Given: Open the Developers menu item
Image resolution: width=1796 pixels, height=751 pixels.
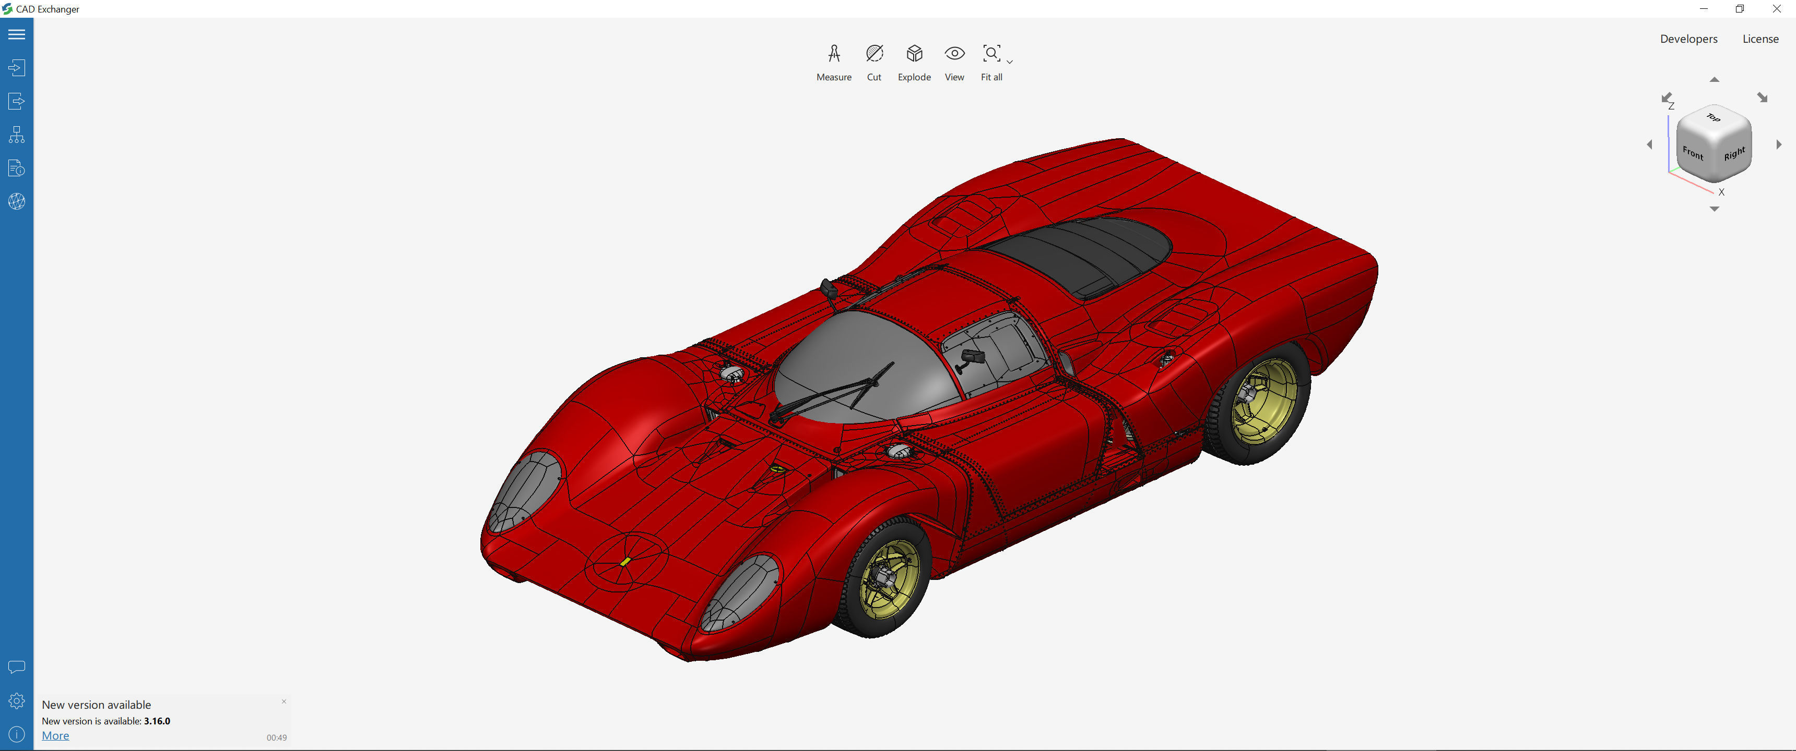Looking at the screenshot, I should coord(1688,39).
